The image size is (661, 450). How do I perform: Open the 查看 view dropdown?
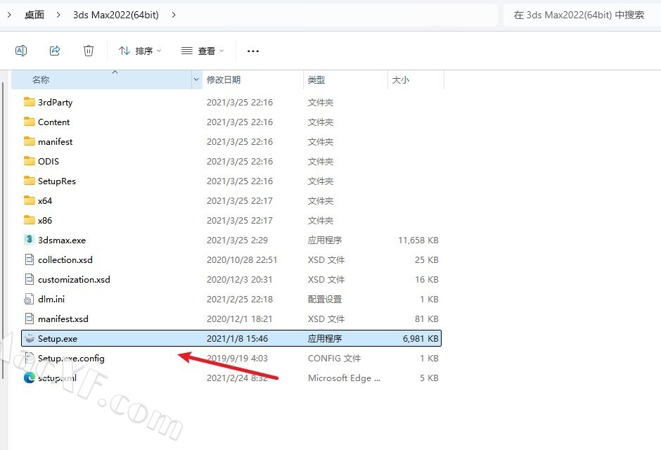tap(203, 51)
